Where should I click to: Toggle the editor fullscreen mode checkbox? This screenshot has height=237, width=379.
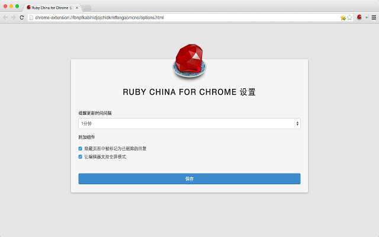[x=81, y=156]
